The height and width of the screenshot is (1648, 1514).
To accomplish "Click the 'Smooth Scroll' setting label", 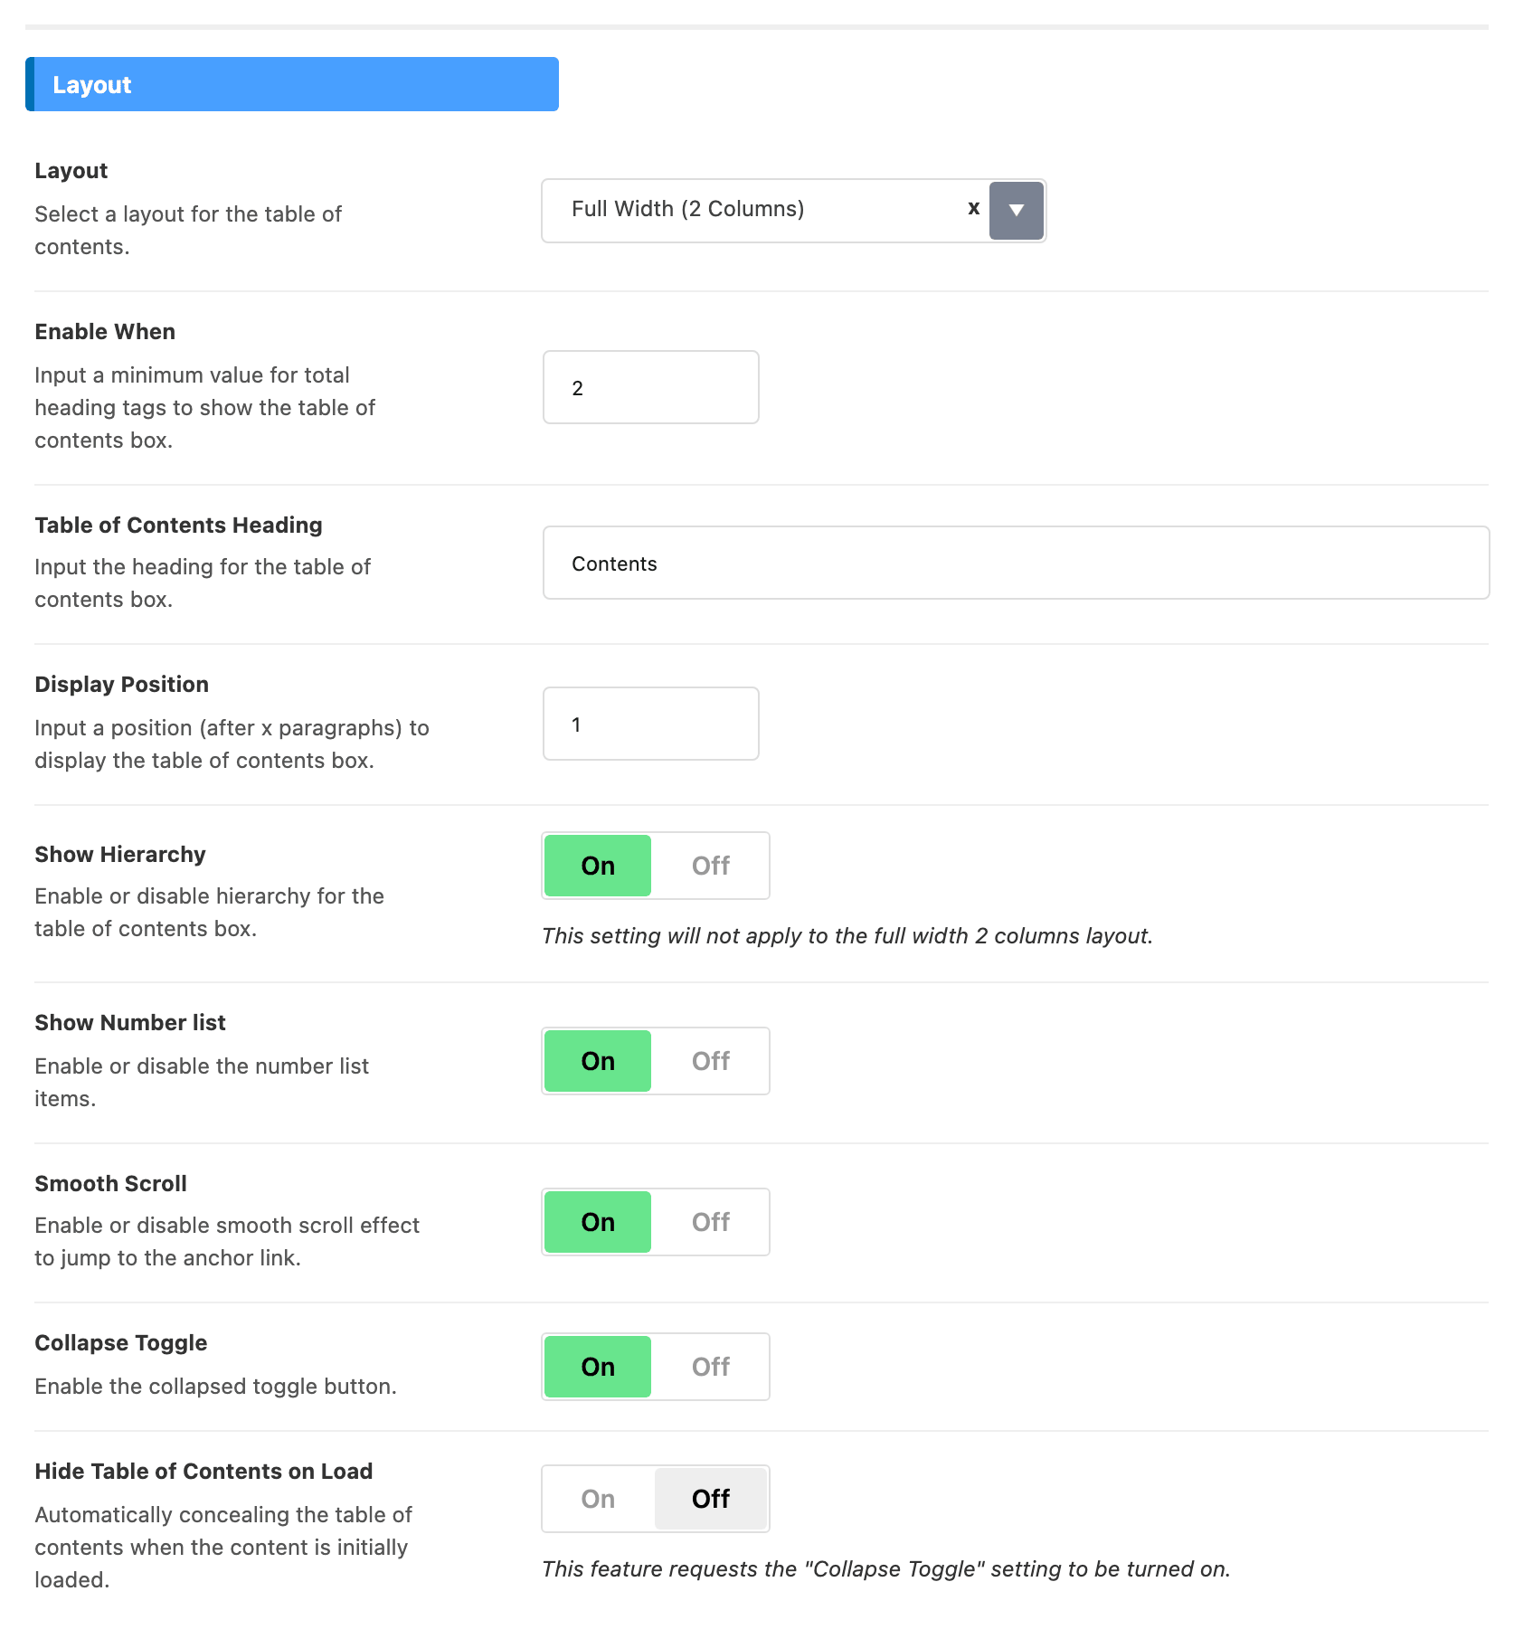I will (x=111, y=1184).
